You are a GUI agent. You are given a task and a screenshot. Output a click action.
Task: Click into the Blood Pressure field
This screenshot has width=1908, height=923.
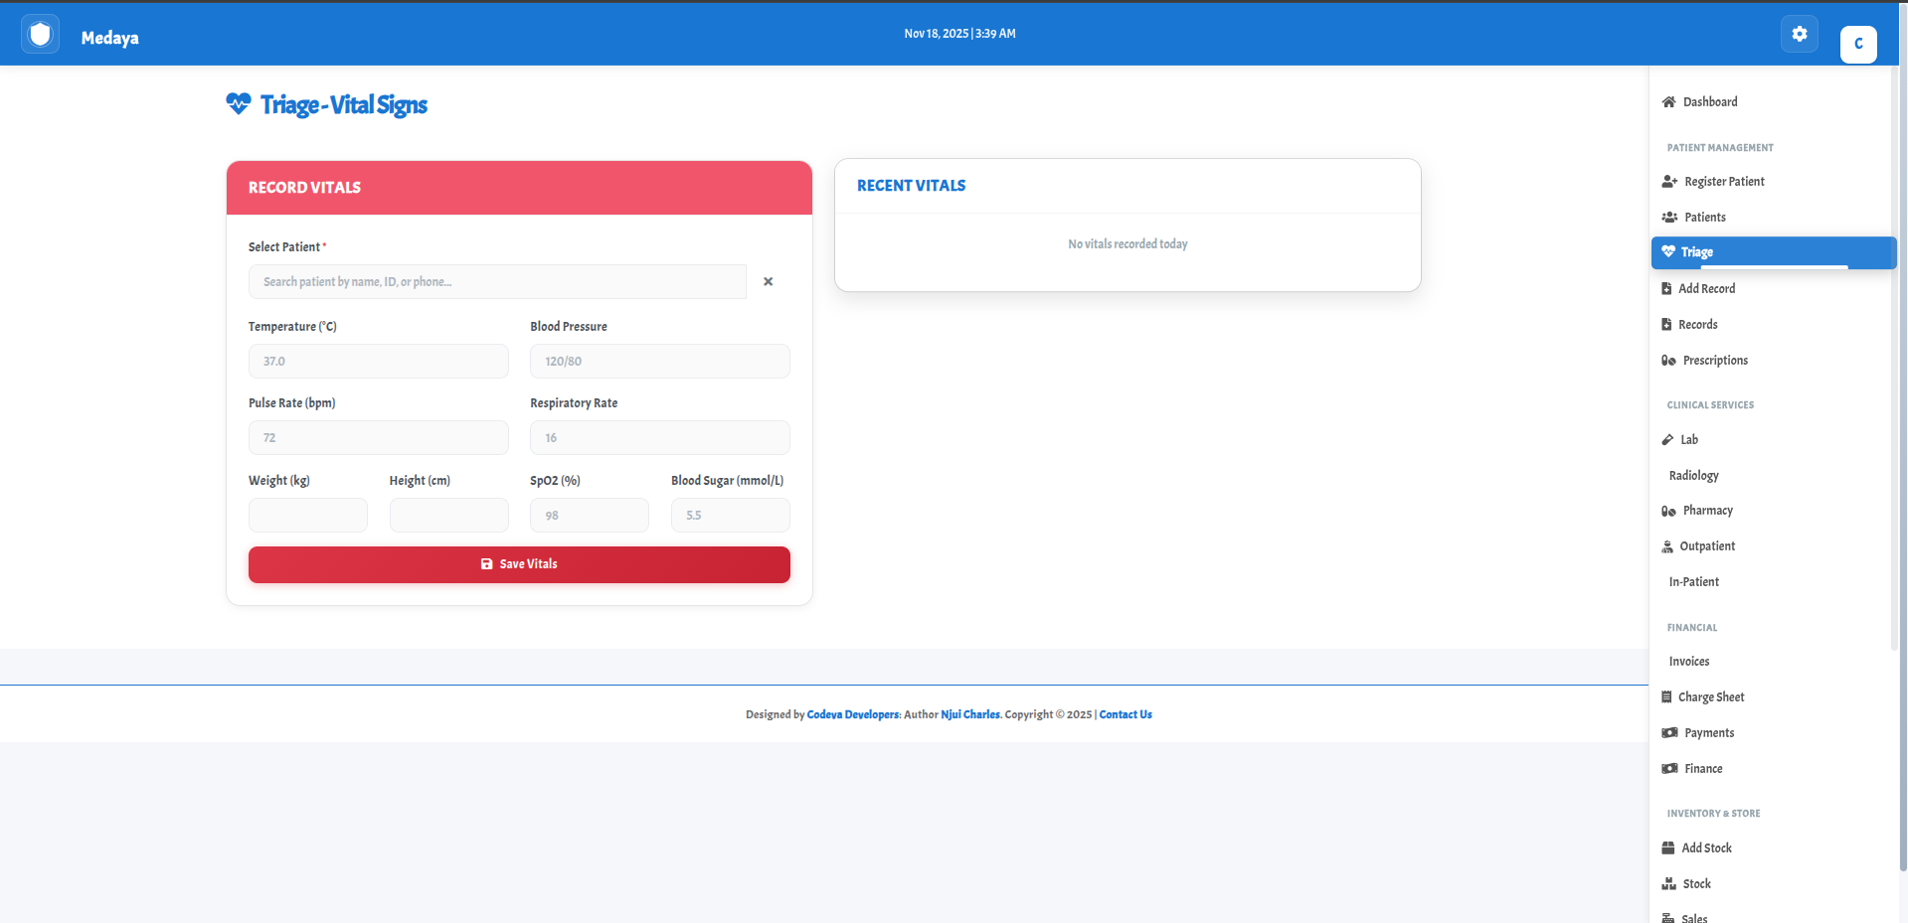point(659,362)
